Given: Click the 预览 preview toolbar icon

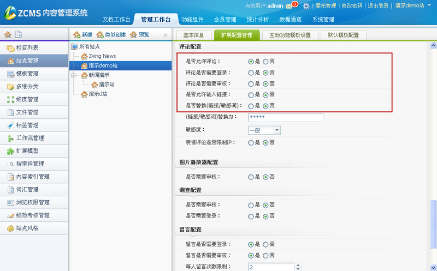Looking at the screenshot, I should tap(133, 35).
